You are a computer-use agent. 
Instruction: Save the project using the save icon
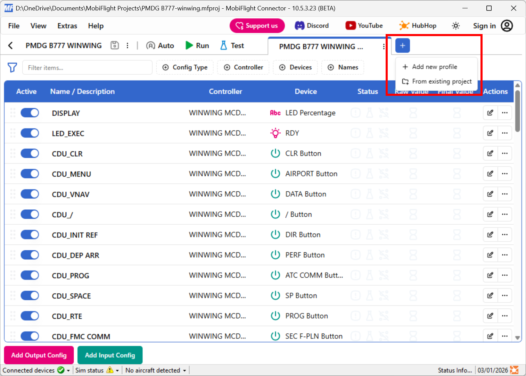[x=114, y=45]
